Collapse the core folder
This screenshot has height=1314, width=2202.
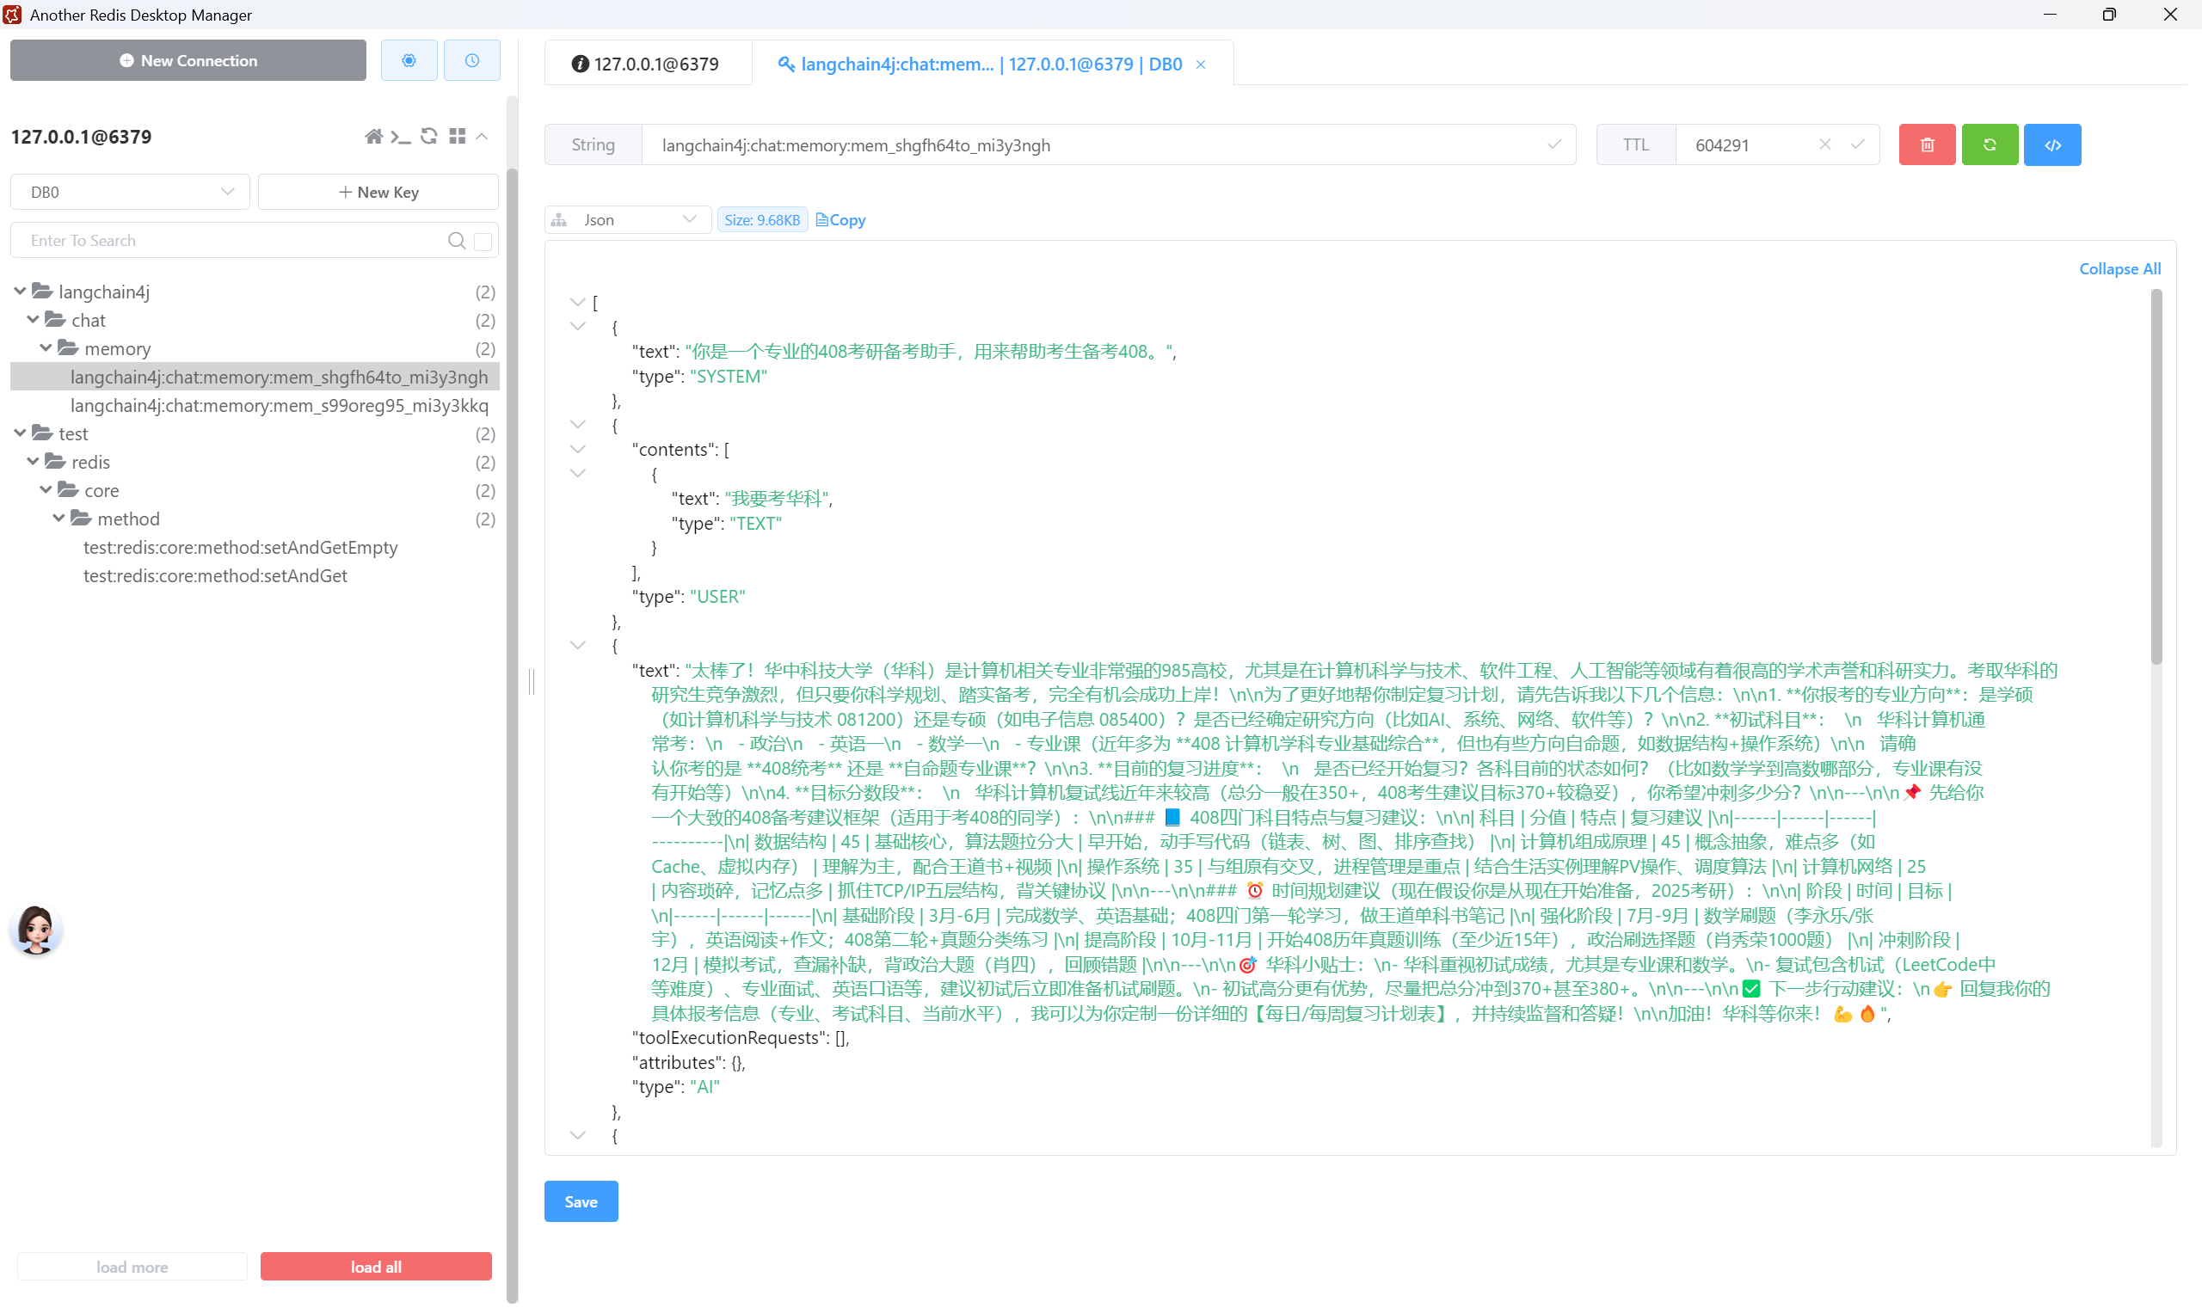[x=46, y=489]
